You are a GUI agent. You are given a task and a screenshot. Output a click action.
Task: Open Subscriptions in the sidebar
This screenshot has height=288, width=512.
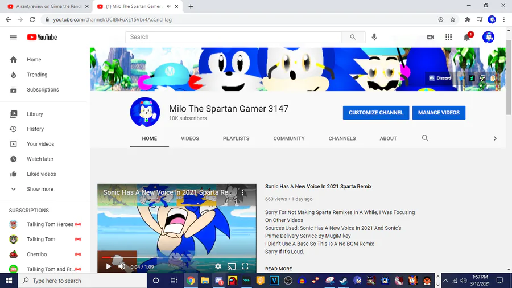43,90
